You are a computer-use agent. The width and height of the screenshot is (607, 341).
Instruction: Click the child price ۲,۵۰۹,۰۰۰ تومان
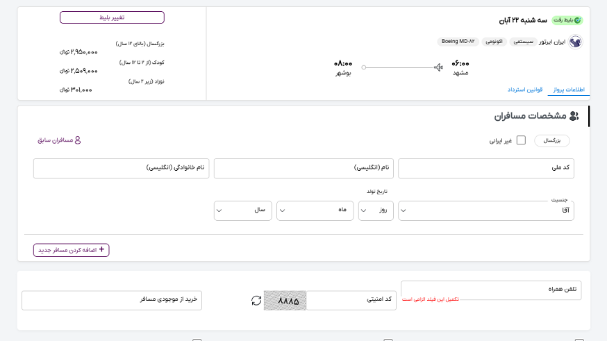(x=78, y=71)
